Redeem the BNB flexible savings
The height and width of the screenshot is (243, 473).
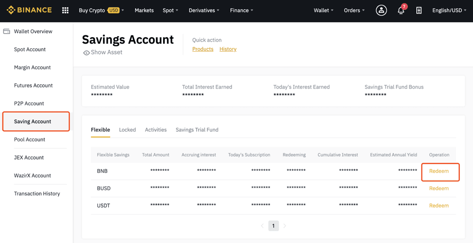tap(439, 171)
